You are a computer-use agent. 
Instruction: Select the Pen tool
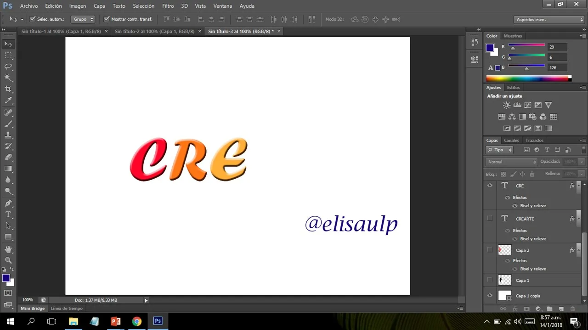click(x=8, y=203)
